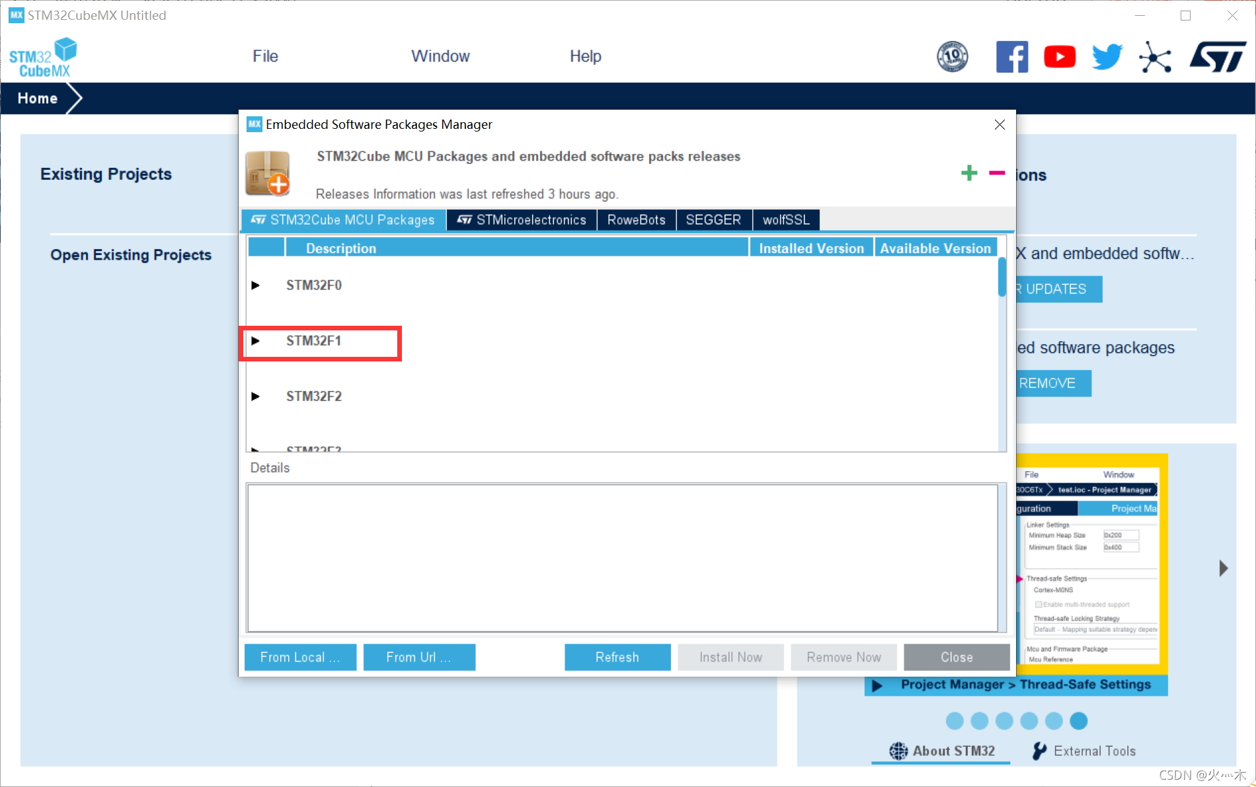The height and width of the screenshot is (787, 1256).
Task: Click the 10-year anniversary badge icon
Action: pos(953,57)
